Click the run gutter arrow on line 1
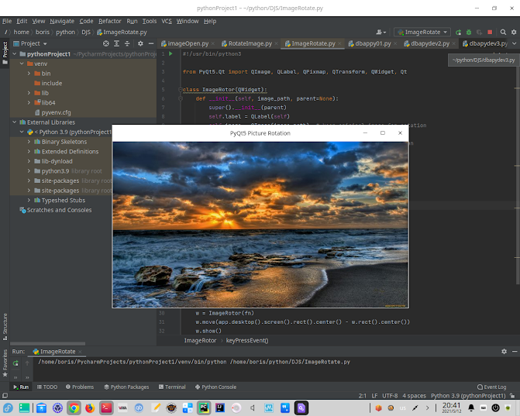 [x=172, y=54]
